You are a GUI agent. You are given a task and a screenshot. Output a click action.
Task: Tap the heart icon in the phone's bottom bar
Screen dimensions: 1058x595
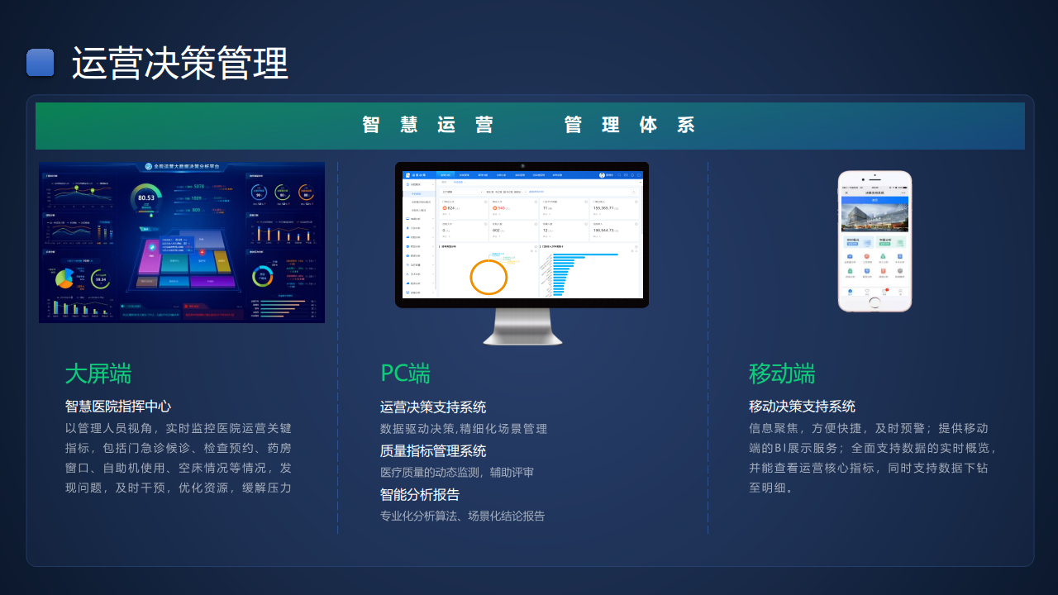tap(867, 291)
